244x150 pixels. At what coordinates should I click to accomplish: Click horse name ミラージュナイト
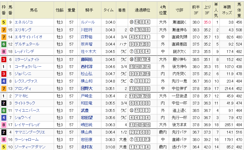[x=27, y=59]
